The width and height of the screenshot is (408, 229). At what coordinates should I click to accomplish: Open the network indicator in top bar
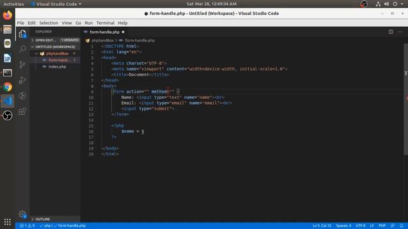click(x=378, y=4)
